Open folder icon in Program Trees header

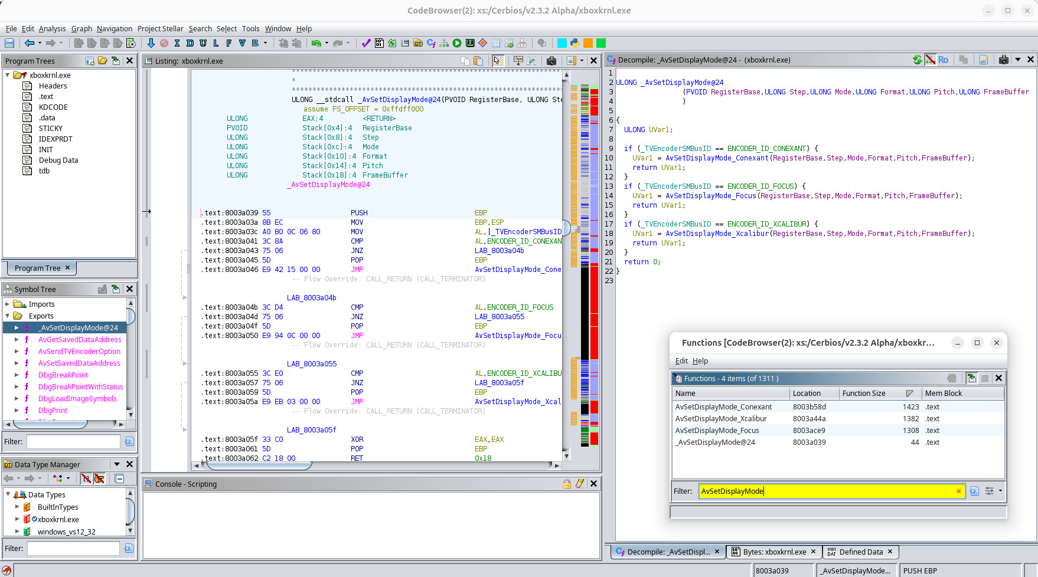click(103, 61)
